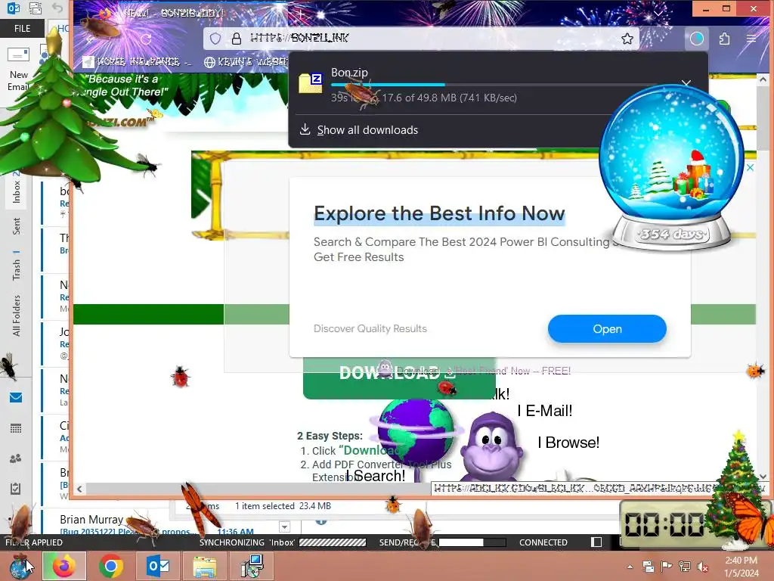Cancel the Bon.zip download
Image resolution: width=774 pixels, height=581 pixels.
(x=686, y=83)
